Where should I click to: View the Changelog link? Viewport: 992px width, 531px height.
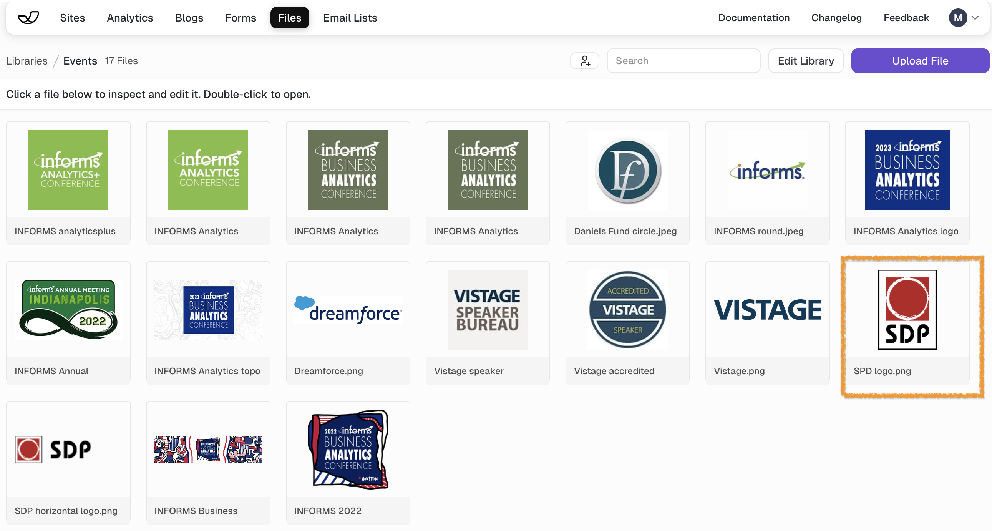click(836, 18)
